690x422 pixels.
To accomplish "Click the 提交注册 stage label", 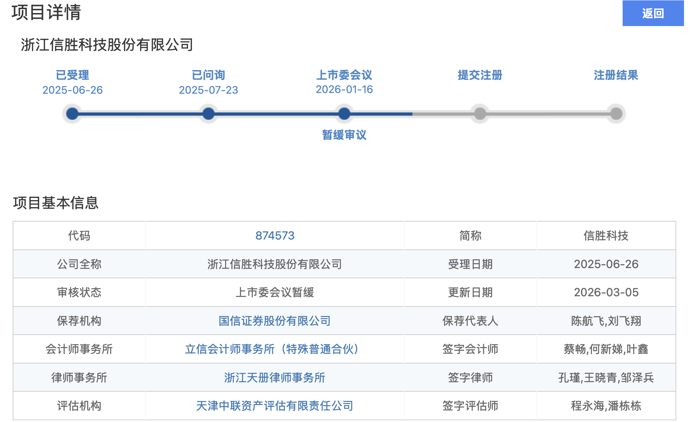I will click(480, 75).
